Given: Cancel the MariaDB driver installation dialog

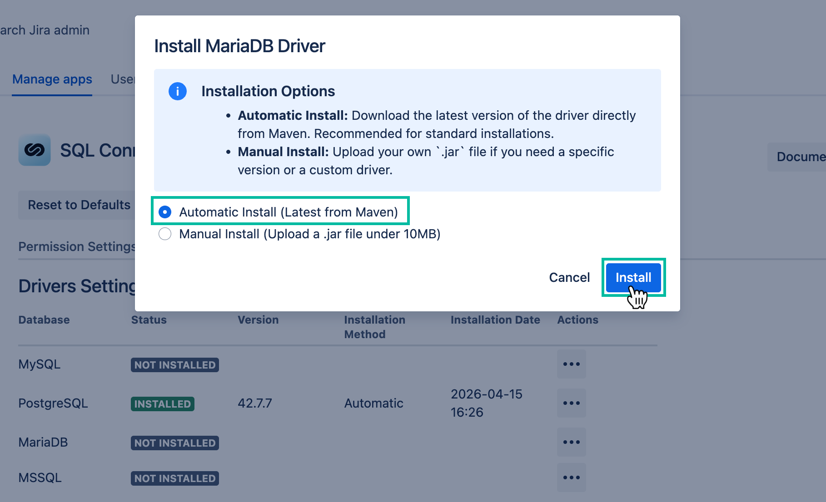Looking at the screenshot, I should [569, 277].
